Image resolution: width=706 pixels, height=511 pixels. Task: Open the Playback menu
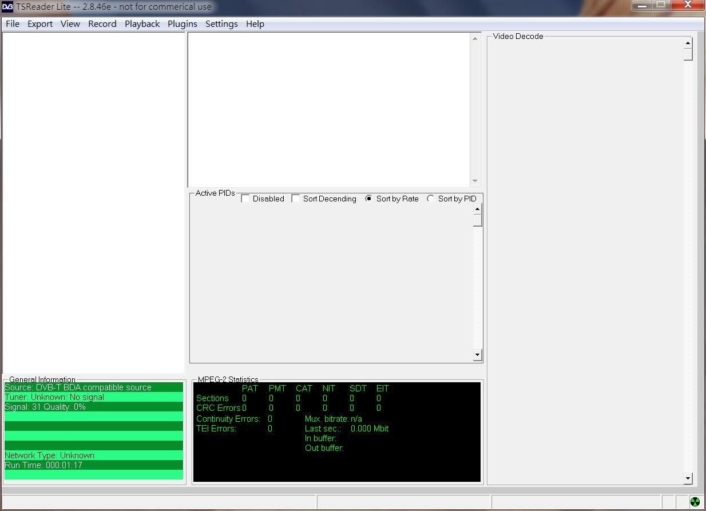pos(142,24)
